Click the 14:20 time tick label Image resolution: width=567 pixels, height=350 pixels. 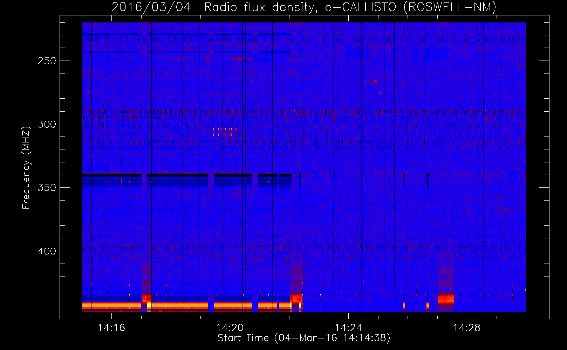pyautogui.click(x=230, y=328)
